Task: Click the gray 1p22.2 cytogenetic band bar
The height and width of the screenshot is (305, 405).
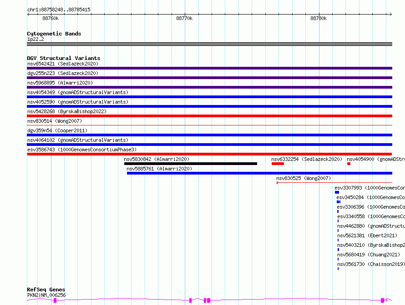Action: click(x=209, y=44)
